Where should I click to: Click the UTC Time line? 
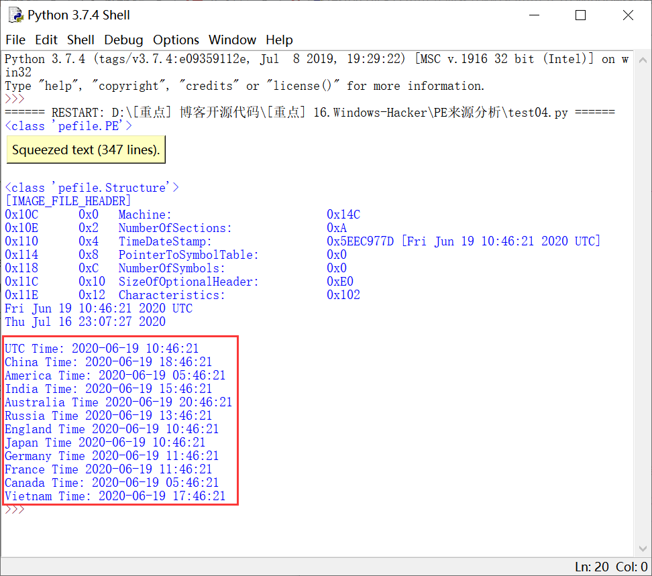(x=102, y=348)
